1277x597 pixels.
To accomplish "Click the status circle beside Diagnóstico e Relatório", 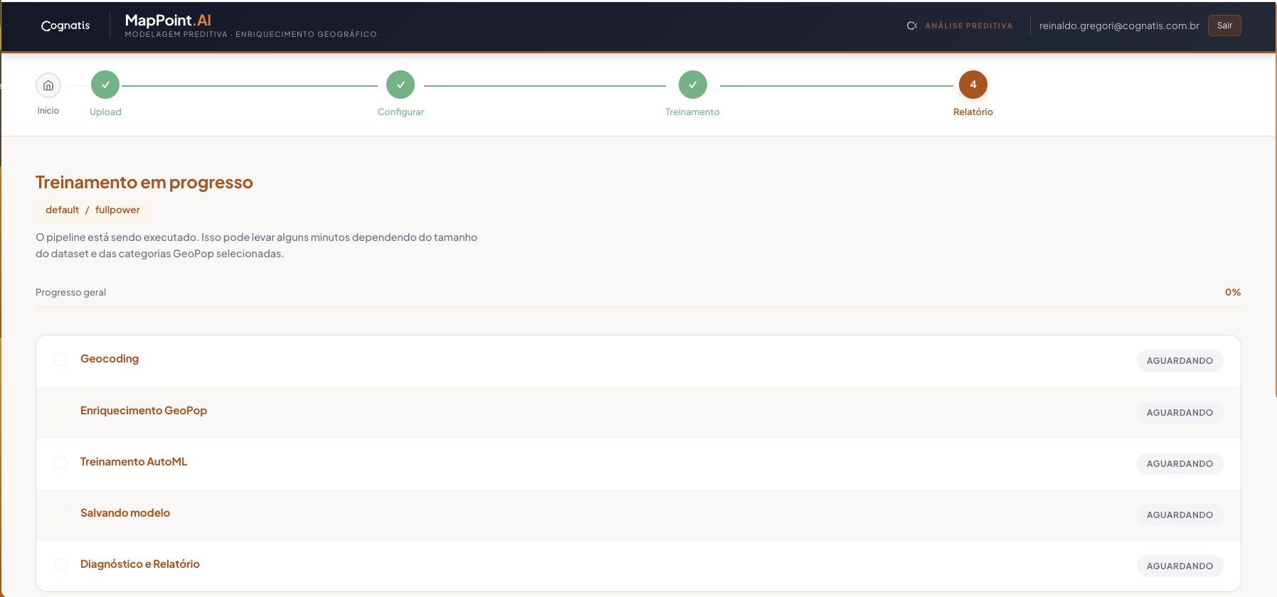I will click(61, 565).
